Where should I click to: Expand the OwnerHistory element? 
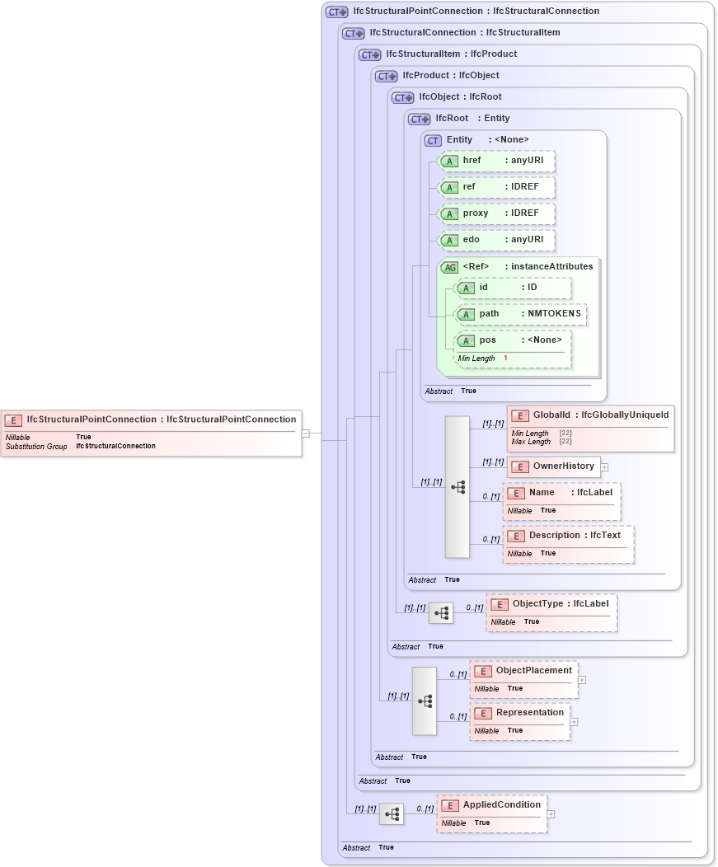[x=604, y=466]
